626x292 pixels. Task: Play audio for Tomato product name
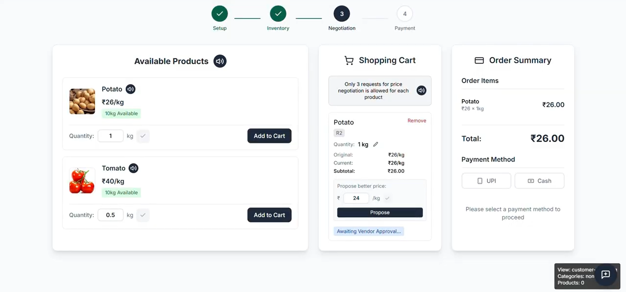pyautogui.click(x=133, y=168)
